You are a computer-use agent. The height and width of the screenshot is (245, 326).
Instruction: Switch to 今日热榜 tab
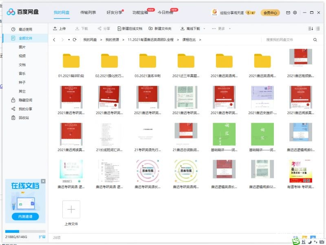pyautogui.click(x=165, y=13)
